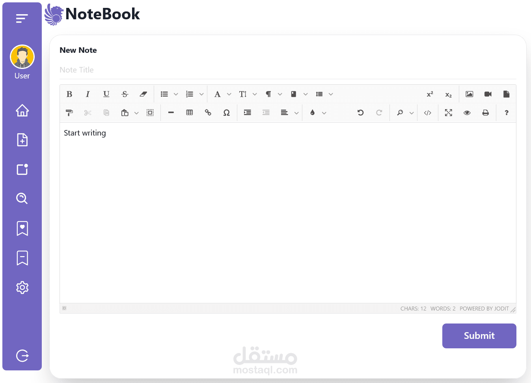Toggle HTML source code view

pos(428,113)
